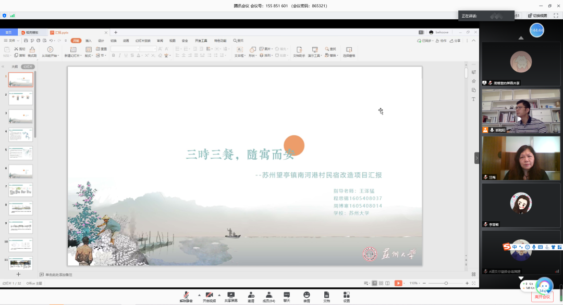
Task: Collapse the WPS ribbon with the chevron
Action: pos(473,41)
